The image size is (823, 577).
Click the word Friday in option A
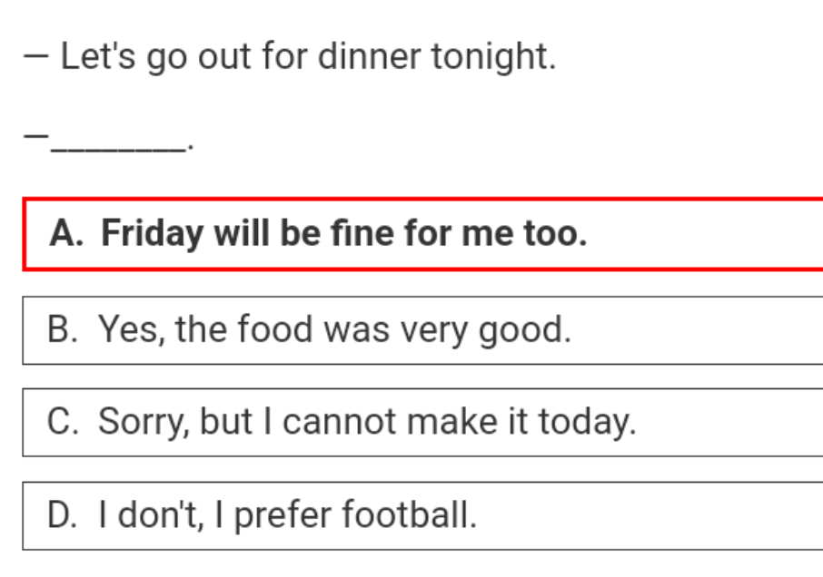click(152, 234)
